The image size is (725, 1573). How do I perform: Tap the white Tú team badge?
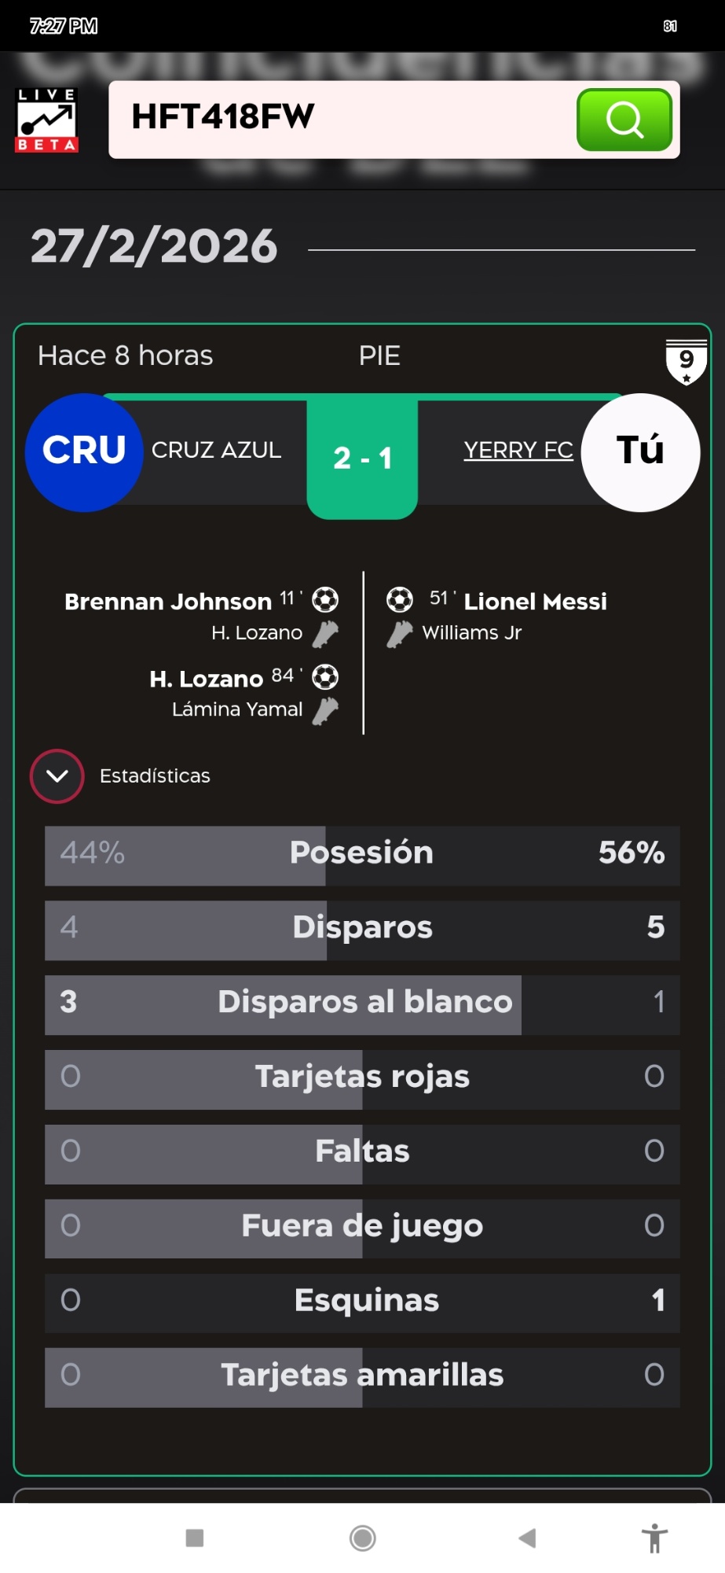pyautogui.click(x=640, y=452)
